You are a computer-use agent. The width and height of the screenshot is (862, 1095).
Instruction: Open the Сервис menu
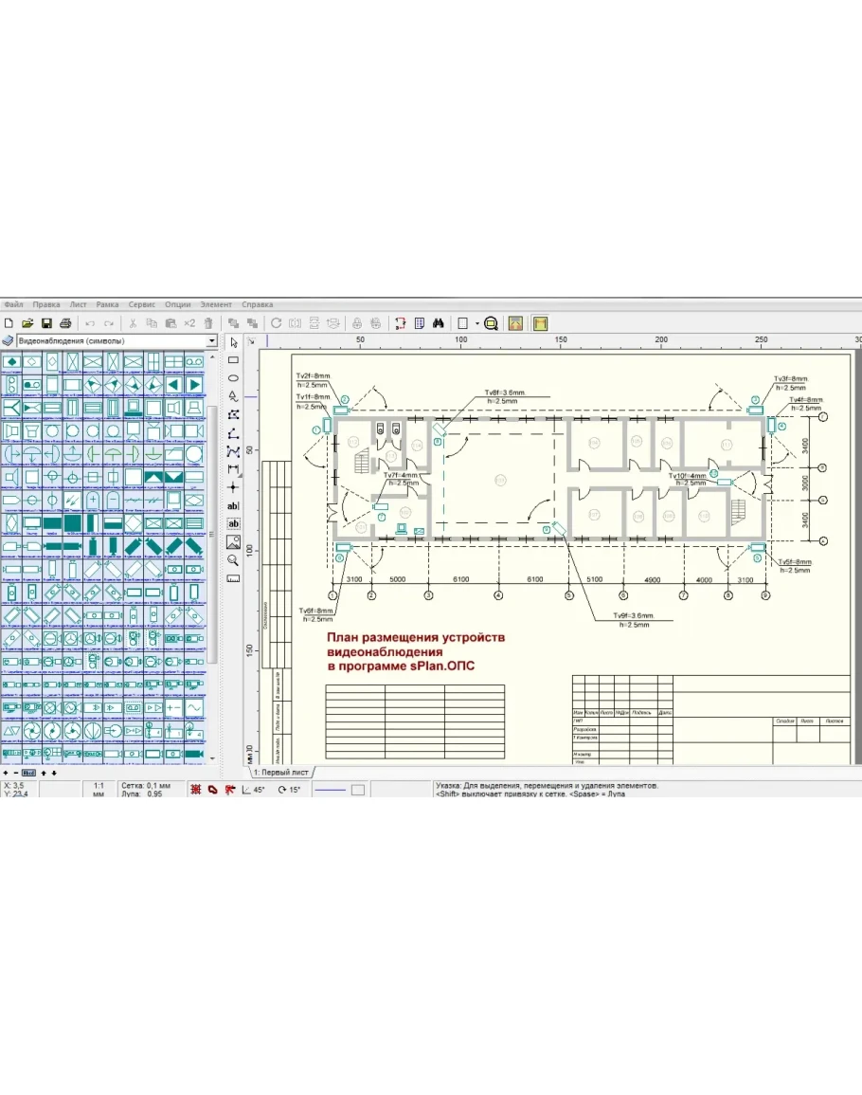coord(142,304)
